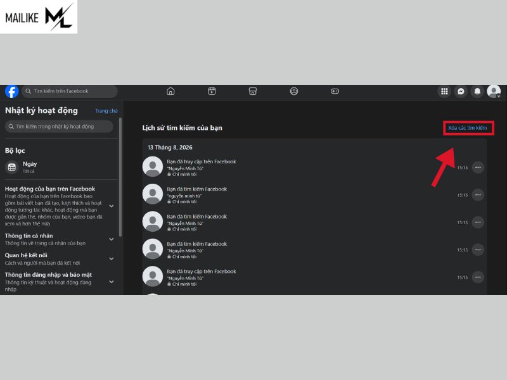The width and height of the screenshot is (507, 380).
Task: Click the sidebar vertical scrollbar
Action: click(x=120, y=177)
